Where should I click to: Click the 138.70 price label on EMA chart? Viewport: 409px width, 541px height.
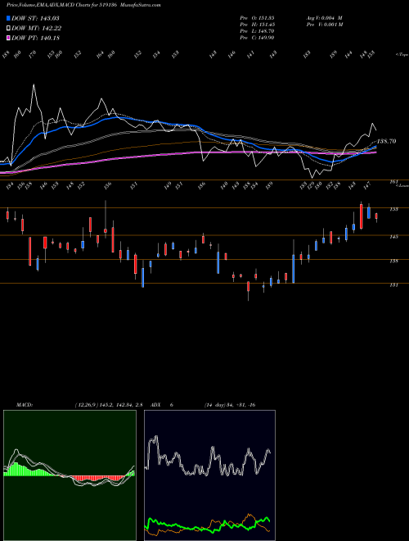(x=387, y=142)
